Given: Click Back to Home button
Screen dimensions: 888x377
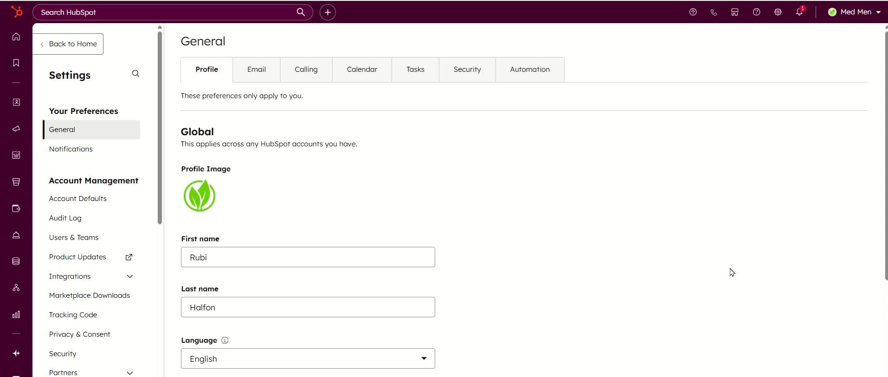Looking at the screenshot, I should click(x=68, y=44).
